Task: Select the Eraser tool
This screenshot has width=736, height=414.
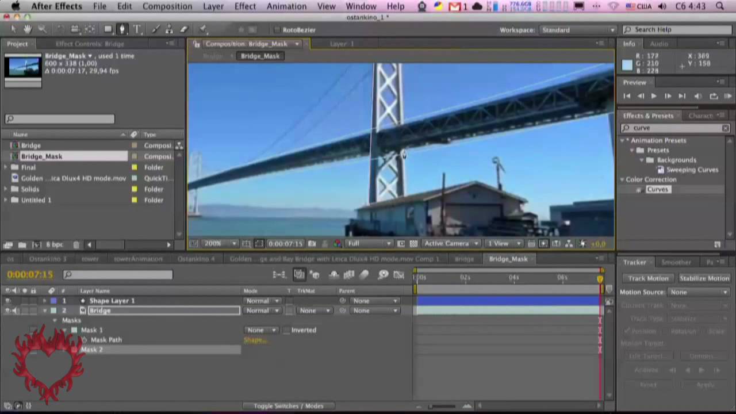Action: pyautogui.click(x=183, y=29)
